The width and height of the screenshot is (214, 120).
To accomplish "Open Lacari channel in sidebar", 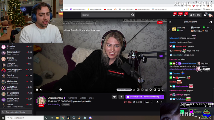I will click(x=17, y=105).
